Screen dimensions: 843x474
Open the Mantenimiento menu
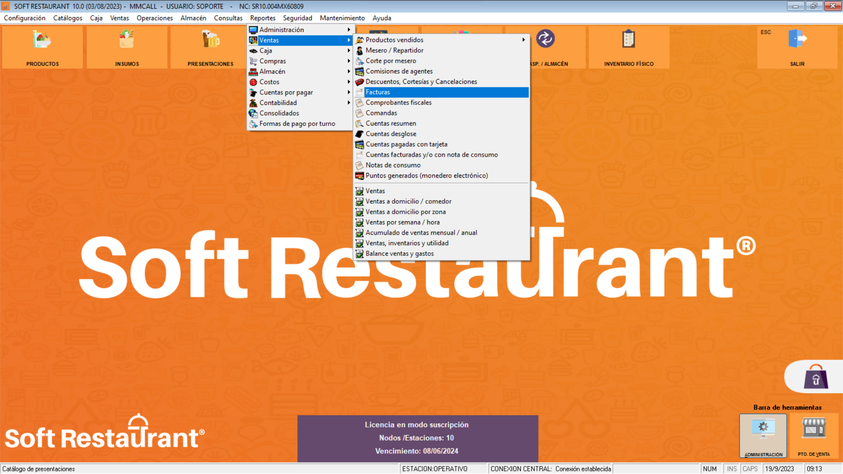342,18
